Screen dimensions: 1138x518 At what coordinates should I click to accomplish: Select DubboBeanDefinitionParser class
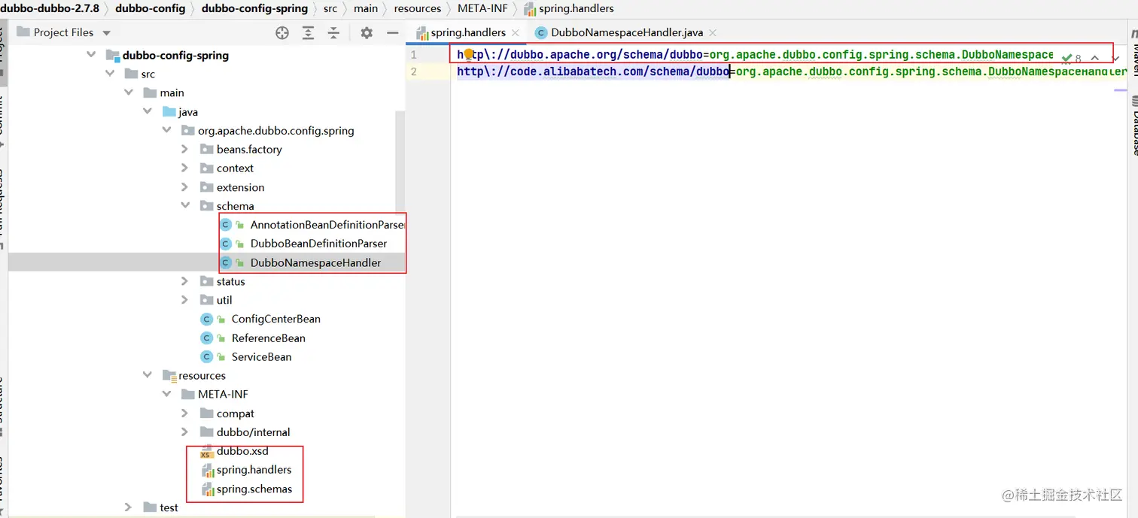(318, 244)
